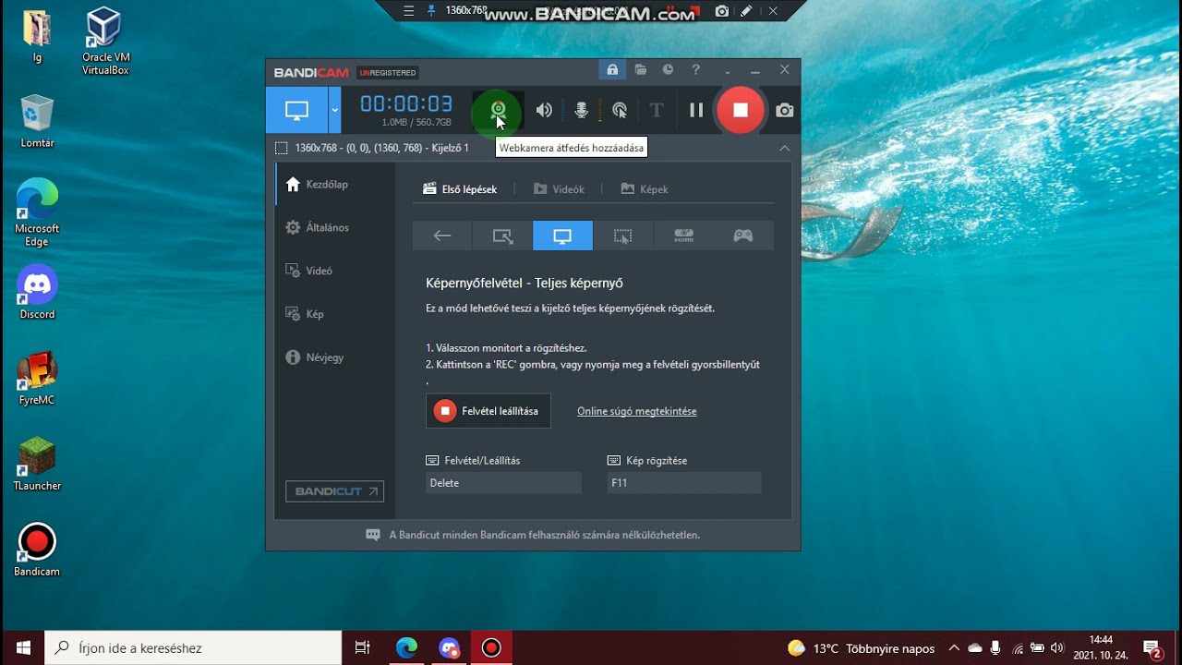Click the BANDICAM logo in the titlebar
The image size is (1182, 665).
311,72
